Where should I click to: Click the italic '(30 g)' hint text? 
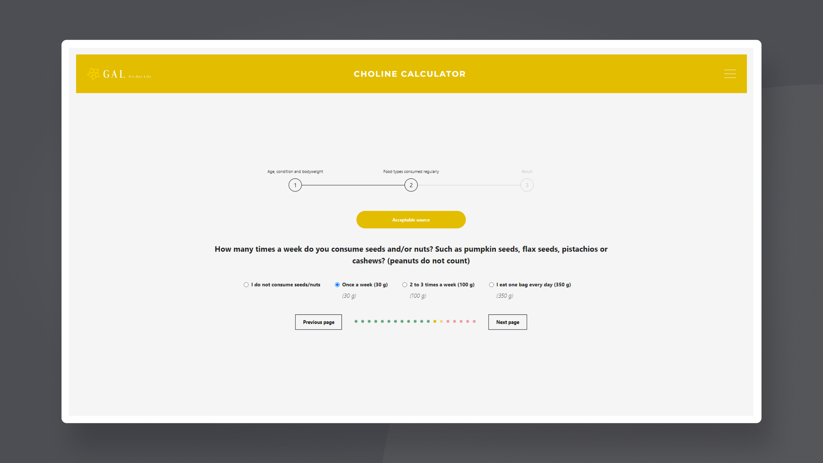pyautogui.click(x=349, y=296)
